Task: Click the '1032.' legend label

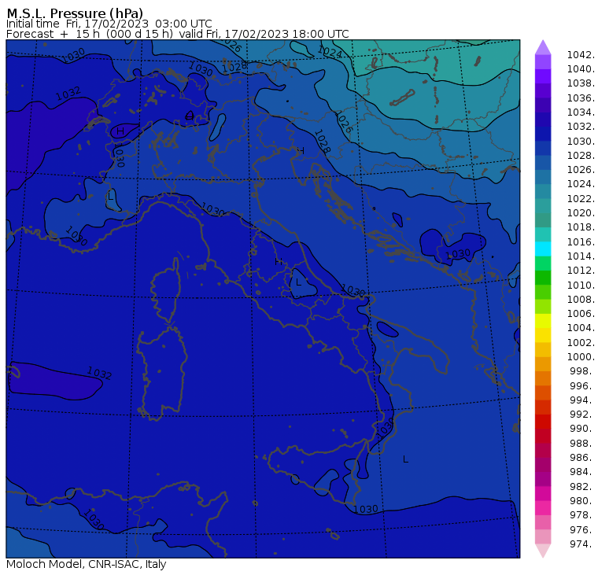Action: (x=581, y=126)
